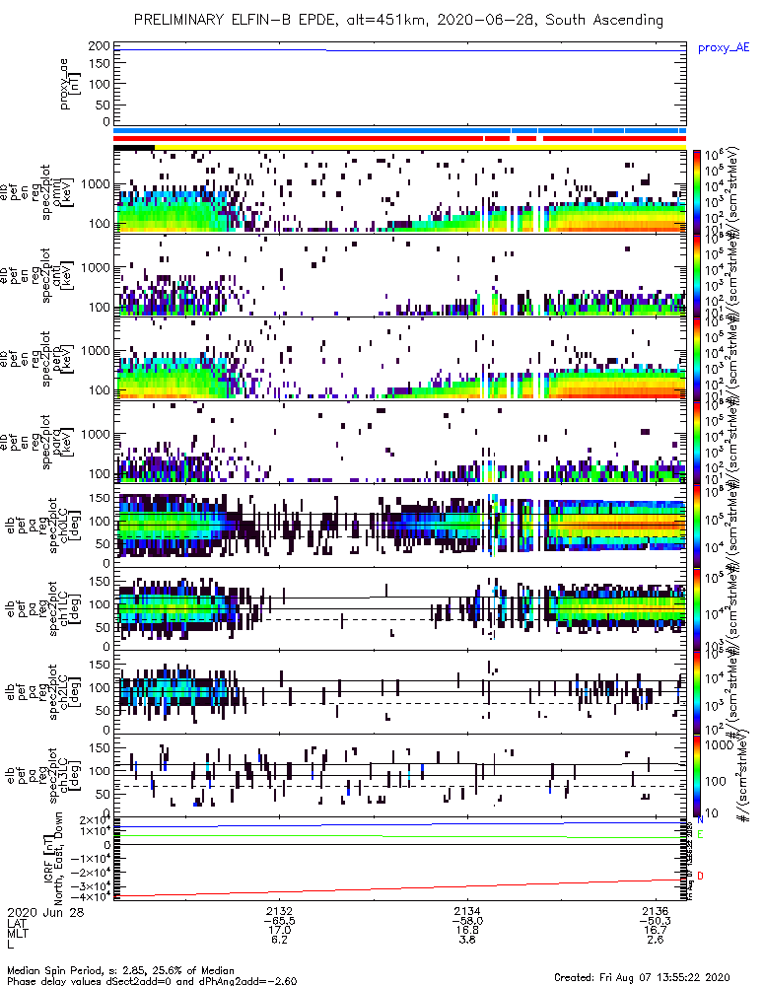
Task: Click latitude value -58.0
Action: 467,921
